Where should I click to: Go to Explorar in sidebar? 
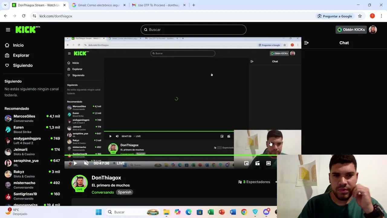[21, 55]
